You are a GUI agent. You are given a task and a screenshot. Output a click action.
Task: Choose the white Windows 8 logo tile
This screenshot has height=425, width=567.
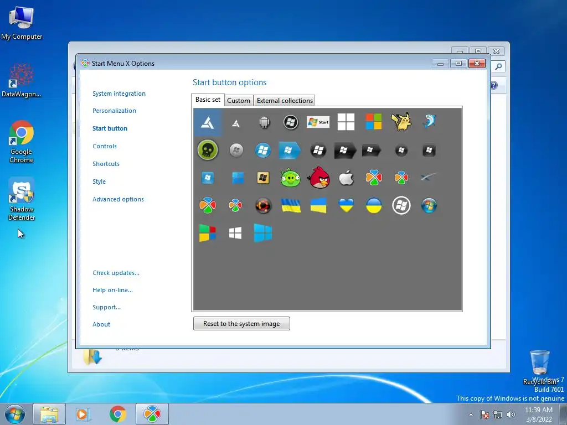point(346,122)
